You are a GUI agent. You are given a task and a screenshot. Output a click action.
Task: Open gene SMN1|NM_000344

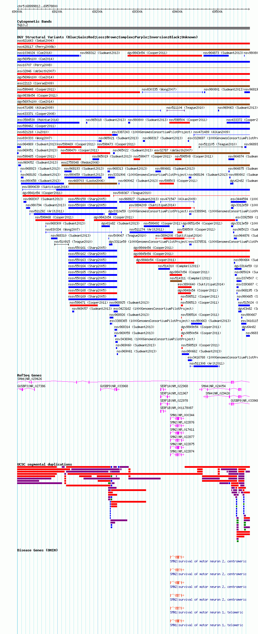[182, 415]
